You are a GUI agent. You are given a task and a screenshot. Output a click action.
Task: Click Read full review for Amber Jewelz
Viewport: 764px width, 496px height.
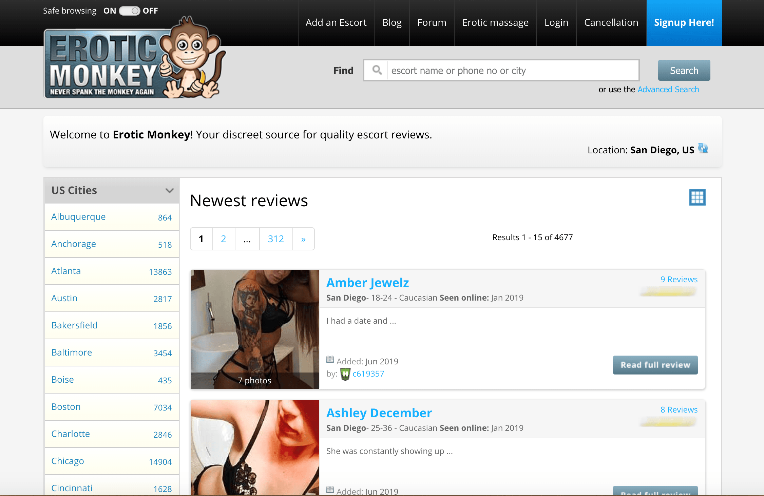coord(655,365)
